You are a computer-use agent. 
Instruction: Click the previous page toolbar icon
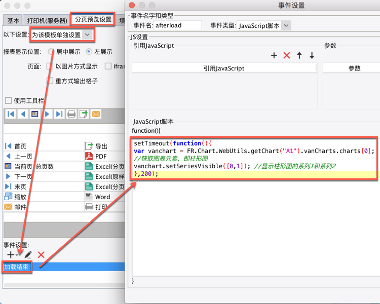tap(23, 114)
